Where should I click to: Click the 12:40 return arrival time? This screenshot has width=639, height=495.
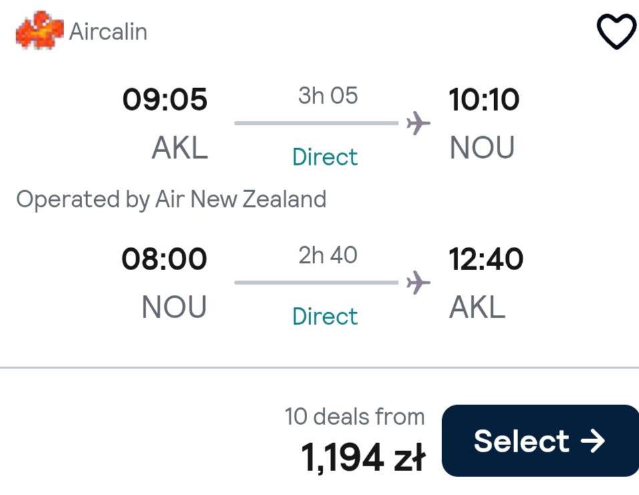[x=486, y=259]
